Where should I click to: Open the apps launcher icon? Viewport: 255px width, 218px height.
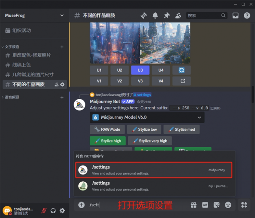pos(244,205)
